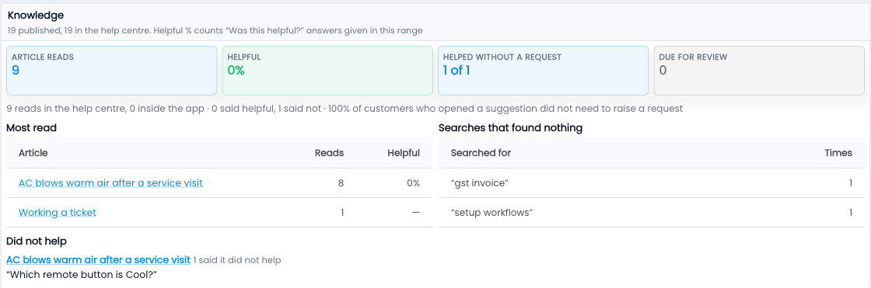The width and height of the screenshot is (871, 288).
Task: Open 'AC blows warm air' link under Did not help
Action: click(x=98, y=260)
